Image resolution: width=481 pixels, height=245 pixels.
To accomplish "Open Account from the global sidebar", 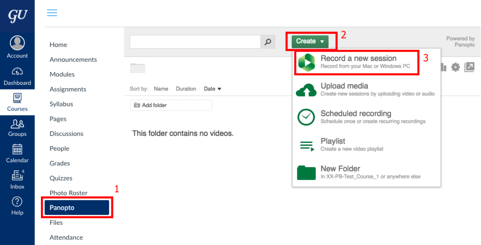I will point(17,47).
